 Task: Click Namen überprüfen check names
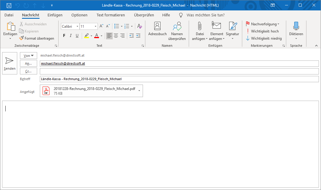(177, 31)
